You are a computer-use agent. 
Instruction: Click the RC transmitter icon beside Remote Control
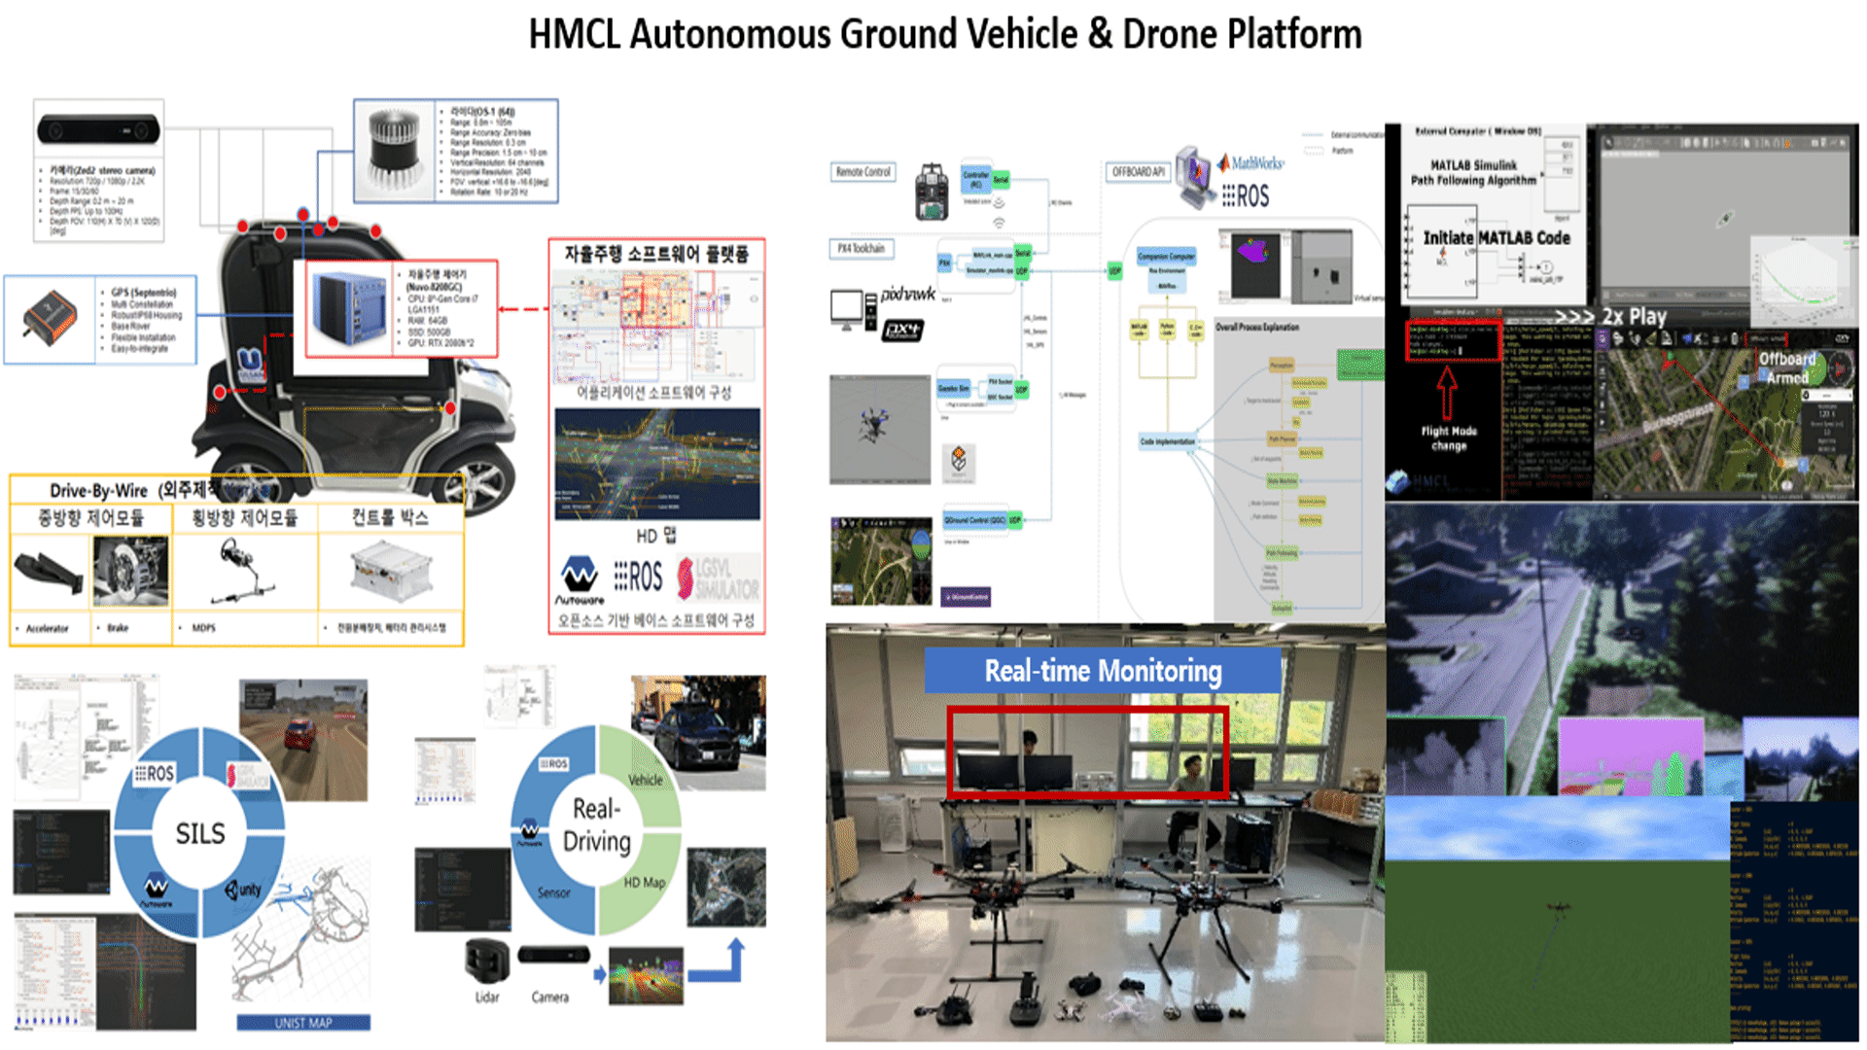[x=932, y=192]
